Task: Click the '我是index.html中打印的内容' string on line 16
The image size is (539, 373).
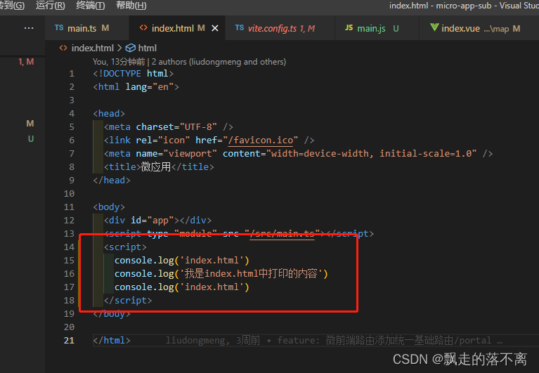Action: (252, 274)
